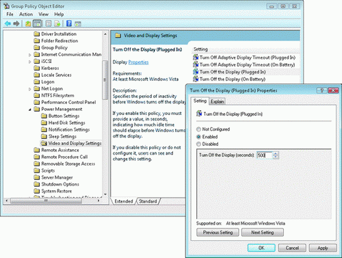This screenshot has height=258, width=342.
Task: Toggle the console tree toolbar icon
Action: (38, 23)
